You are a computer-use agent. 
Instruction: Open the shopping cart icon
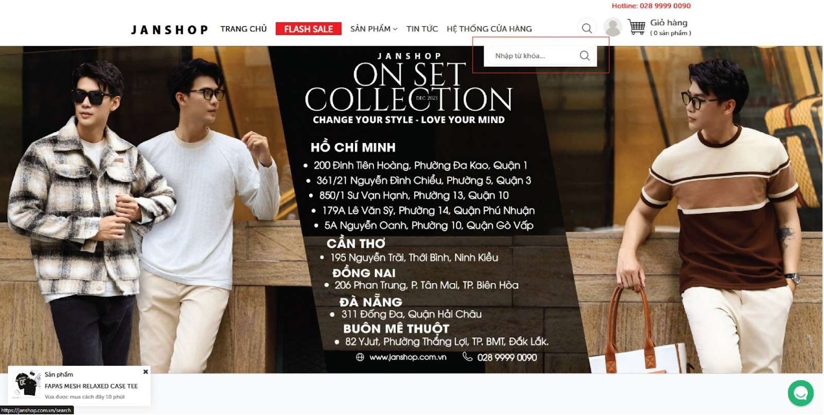tap(637, 27)
